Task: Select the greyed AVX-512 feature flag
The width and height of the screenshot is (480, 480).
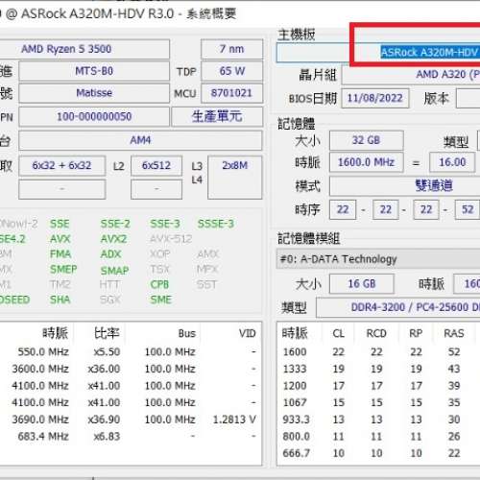Action: tap(171, 239)
